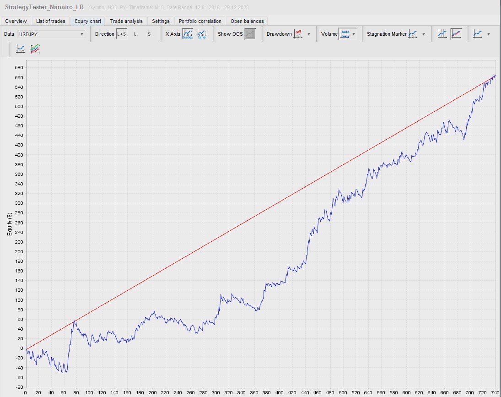Click the Volume auto icon

pyautogui.click(x=345, y=34)
